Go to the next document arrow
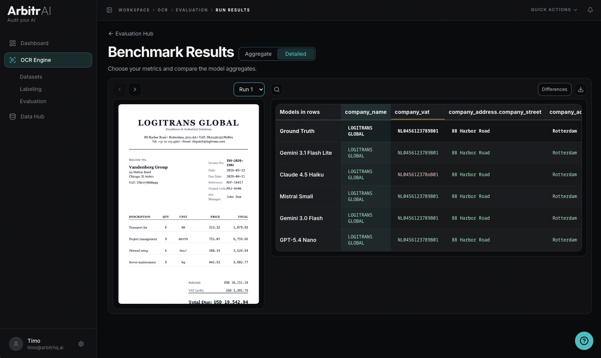This screenshot has width=601, height=358. point(135,89)
